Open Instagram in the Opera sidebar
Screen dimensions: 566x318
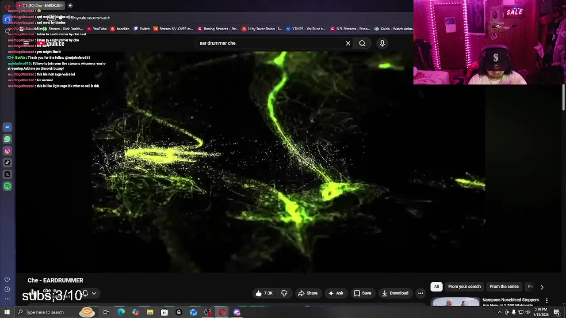click(x=7, y=151)
